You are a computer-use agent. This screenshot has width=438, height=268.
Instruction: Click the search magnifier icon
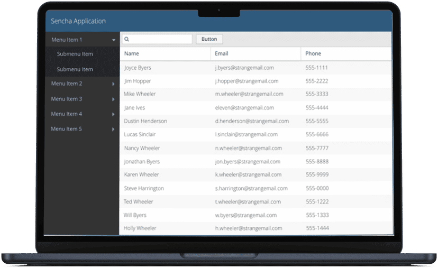(x=127, y=39)
